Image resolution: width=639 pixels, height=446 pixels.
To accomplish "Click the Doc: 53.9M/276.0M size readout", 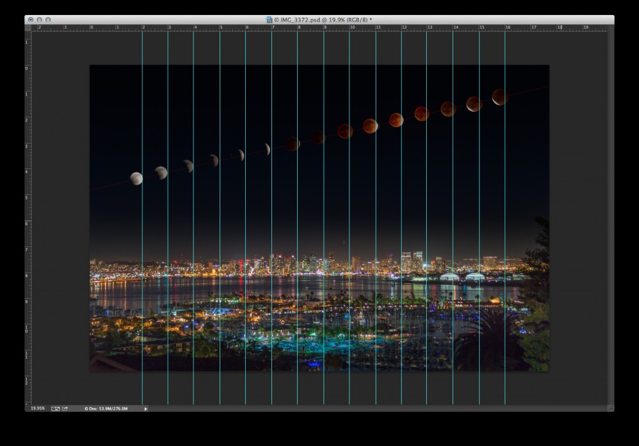I will point(105,409).
